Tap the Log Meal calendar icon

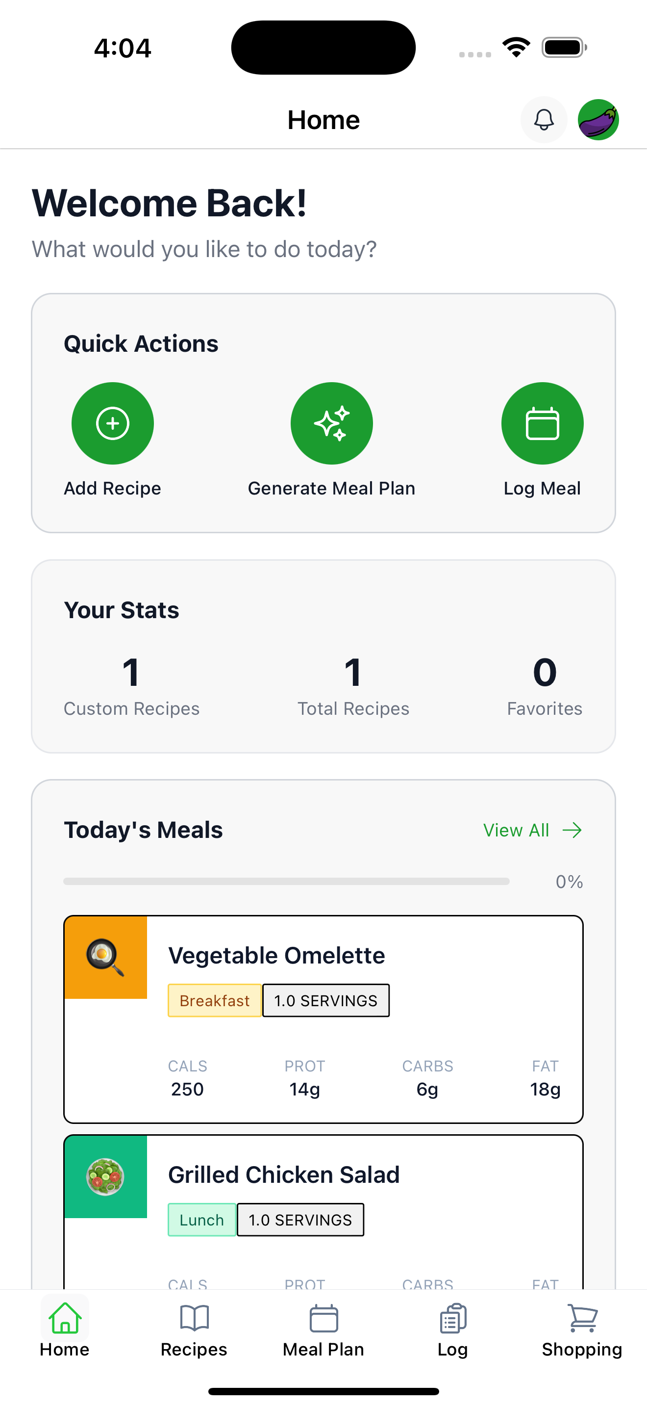(x=542, y=423)
